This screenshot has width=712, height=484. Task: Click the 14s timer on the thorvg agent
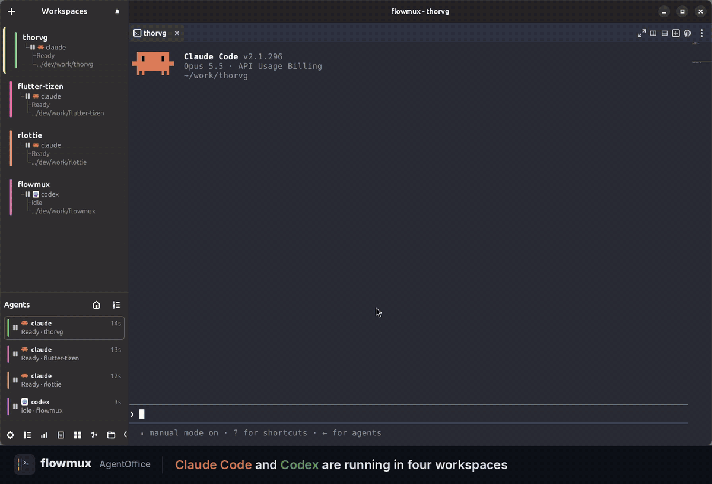[116, 324]
